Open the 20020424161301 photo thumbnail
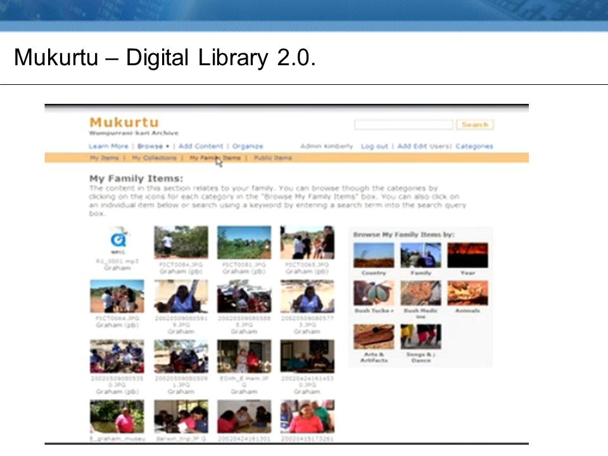The width and height of the screenshot is (608, 456). pyautogui.click(x=244, y=417)
